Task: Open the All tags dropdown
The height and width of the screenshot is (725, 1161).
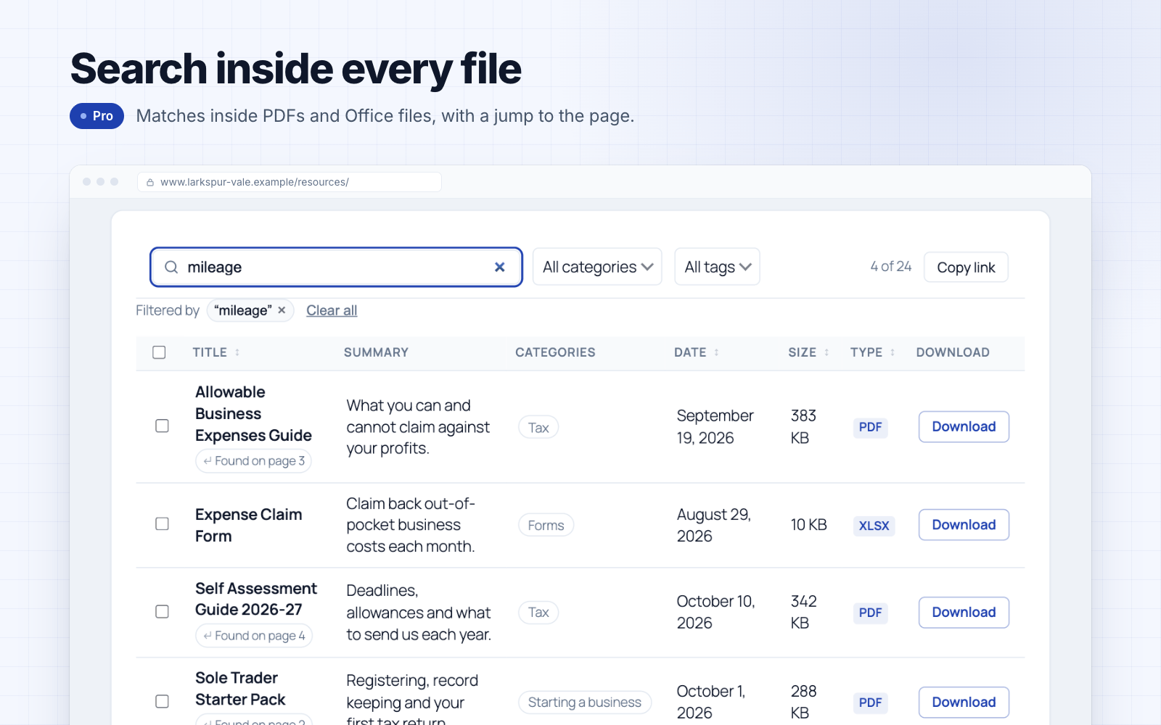Action: (x=717, y=267)
